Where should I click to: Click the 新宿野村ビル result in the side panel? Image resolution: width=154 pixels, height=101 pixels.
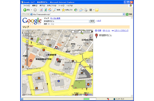[x=106, y=35]
